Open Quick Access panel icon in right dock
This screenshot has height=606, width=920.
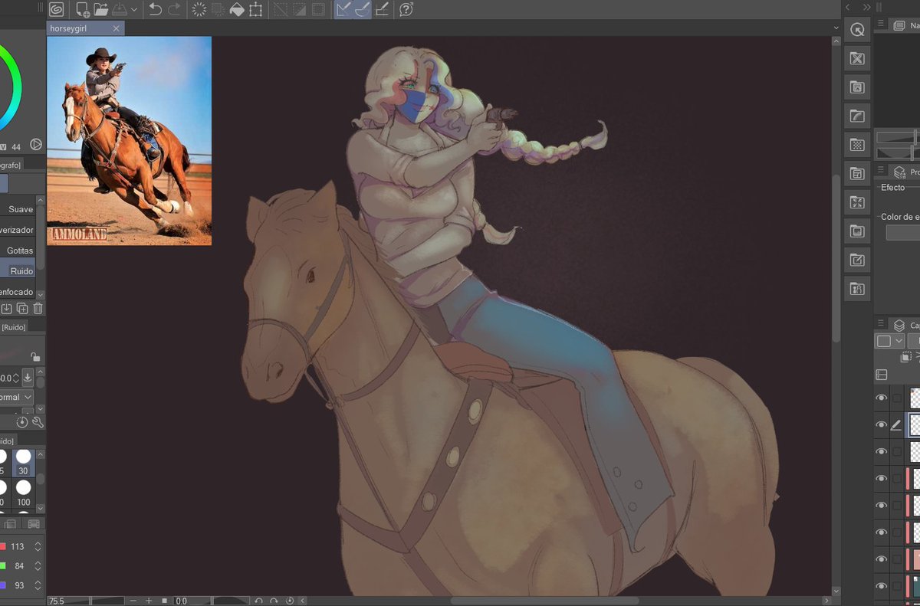click(857, 30)
